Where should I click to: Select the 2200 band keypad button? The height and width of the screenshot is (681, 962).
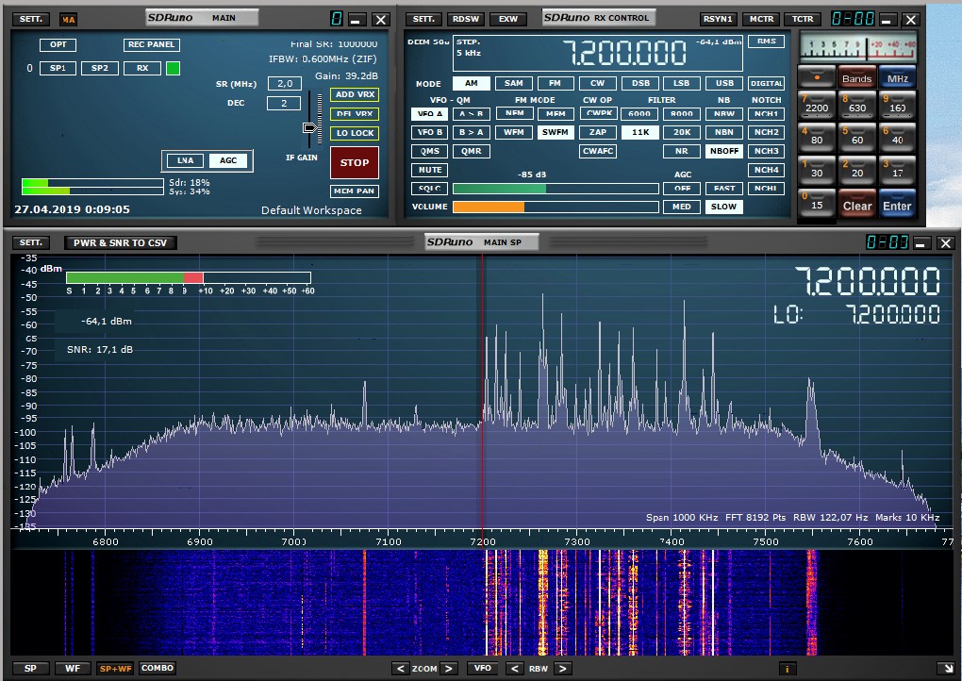click(x=817, y=106)
